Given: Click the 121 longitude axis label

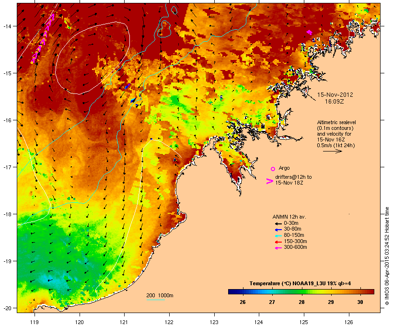Looking at the screenshot, I should pyautogui.click(x=124, y=322).
